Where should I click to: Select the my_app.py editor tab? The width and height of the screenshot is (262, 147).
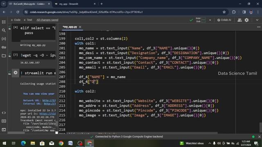[70, 27]
